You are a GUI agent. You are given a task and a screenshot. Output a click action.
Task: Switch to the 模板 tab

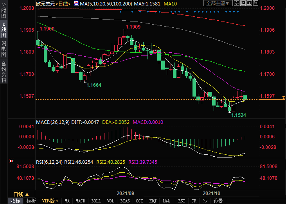(x=31, y=201)
